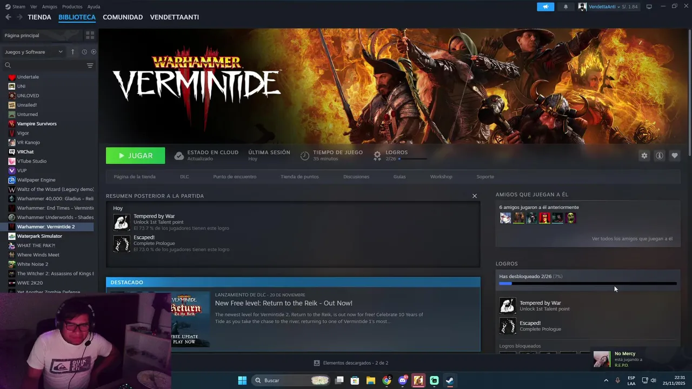Image resolution: width=692 pixels, height=389 pixels.
Task: Open the notifications bell
Action: pyautogui.click(x=565, y=6)
